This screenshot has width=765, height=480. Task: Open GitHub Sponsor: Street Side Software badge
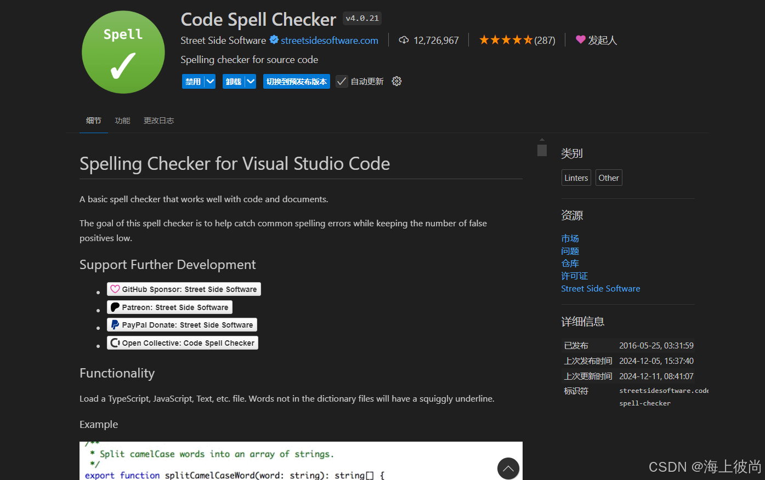coord(184,289)
